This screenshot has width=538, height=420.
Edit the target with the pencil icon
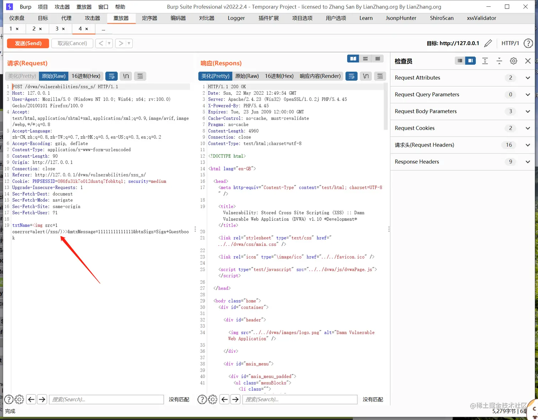488,43
